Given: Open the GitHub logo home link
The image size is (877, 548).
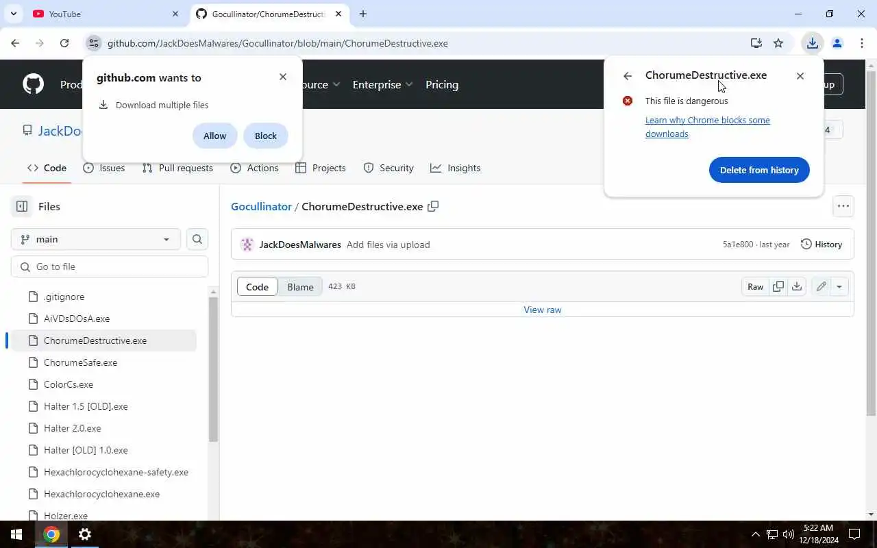Looking at the screenshot, I should pos(33,84).
